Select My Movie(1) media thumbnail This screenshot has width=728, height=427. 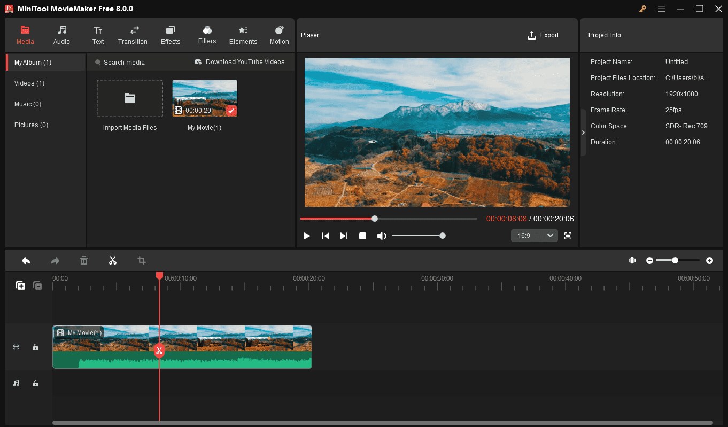click(205, 98)
